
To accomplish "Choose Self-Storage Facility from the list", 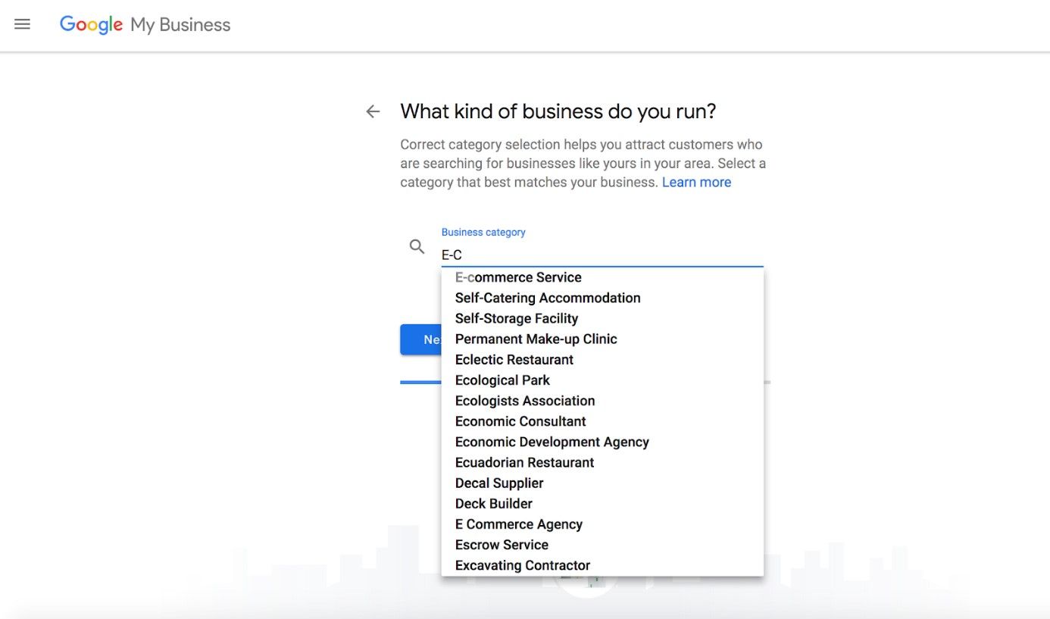I will coord(516,318).
